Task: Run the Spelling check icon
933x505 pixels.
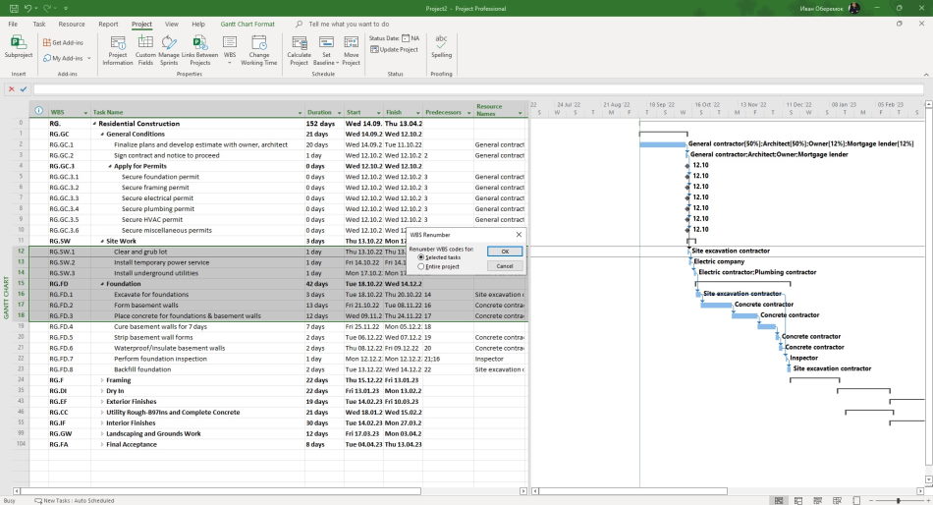Action: (441, 46)
